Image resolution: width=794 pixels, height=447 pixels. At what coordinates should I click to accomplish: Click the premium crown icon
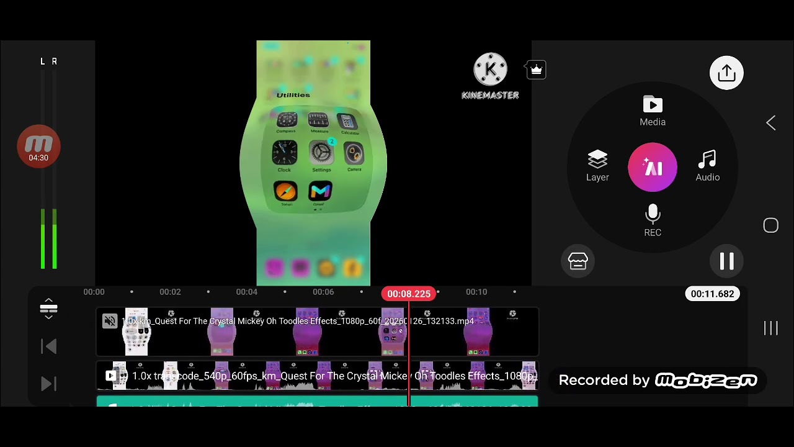tap(537, 70)
